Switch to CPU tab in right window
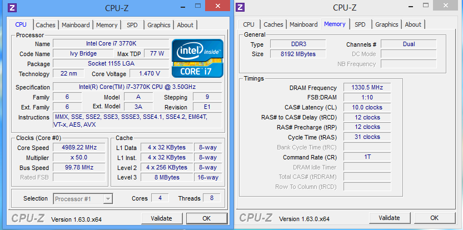Image resolution: width=463 pixels, height=230 pixels. click(x=248, y=24)
